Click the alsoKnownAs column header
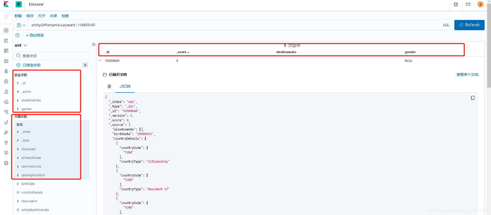Screen dimensions: 491x215 (286, 52)
